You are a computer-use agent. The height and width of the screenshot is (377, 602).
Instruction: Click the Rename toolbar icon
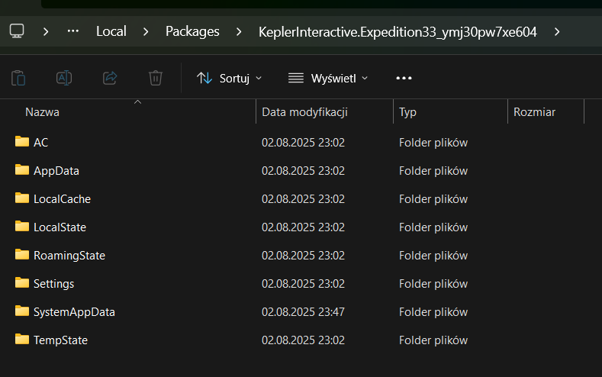pyautogui.click(x=64, y=78)
